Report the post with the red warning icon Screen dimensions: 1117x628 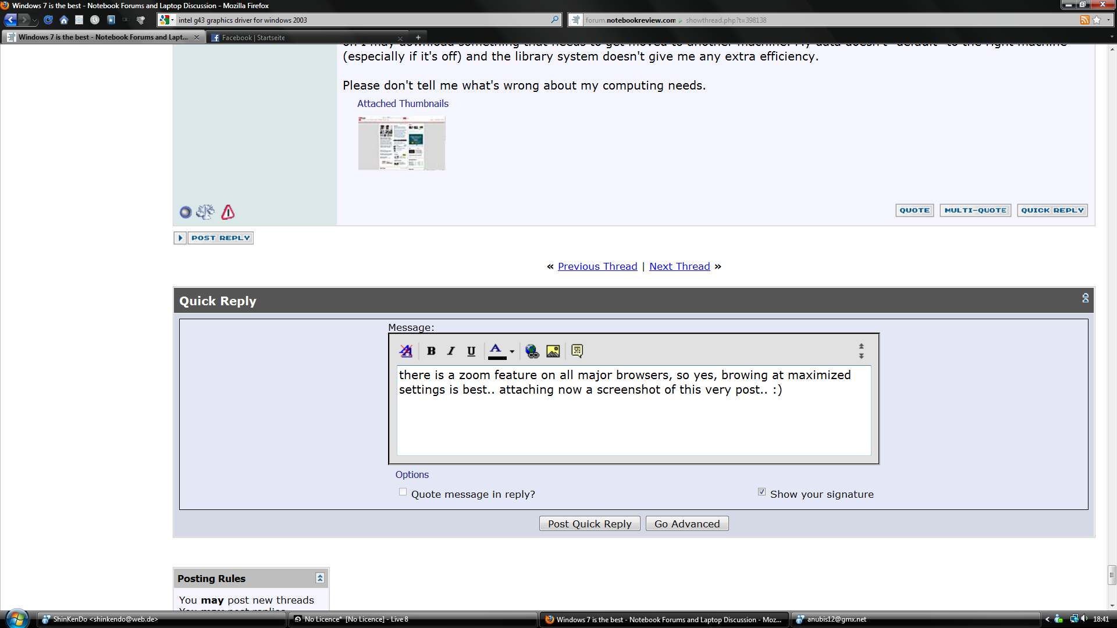[228, 212]
